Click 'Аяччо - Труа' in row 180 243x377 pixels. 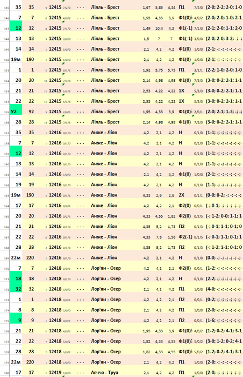pos(104,373)
